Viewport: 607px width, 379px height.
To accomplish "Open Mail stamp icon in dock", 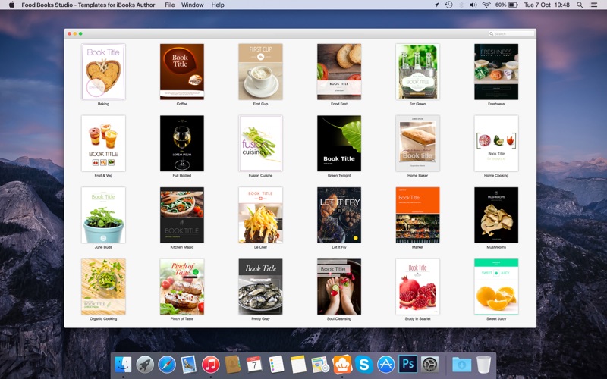I will pyautogui.click(x=189, y=365).
